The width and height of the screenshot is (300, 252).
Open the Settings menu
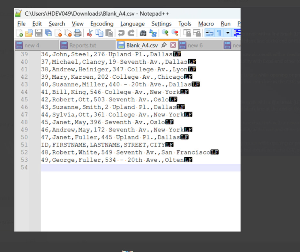[x=161, y=24]
